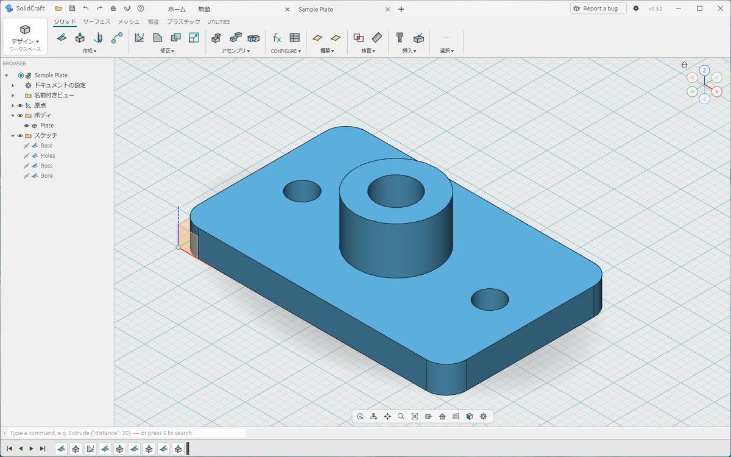The width and height of the screenshot is (731, 457).
Task: Click the third アセンブリ icon with two boxes
Action: [254, 38]
